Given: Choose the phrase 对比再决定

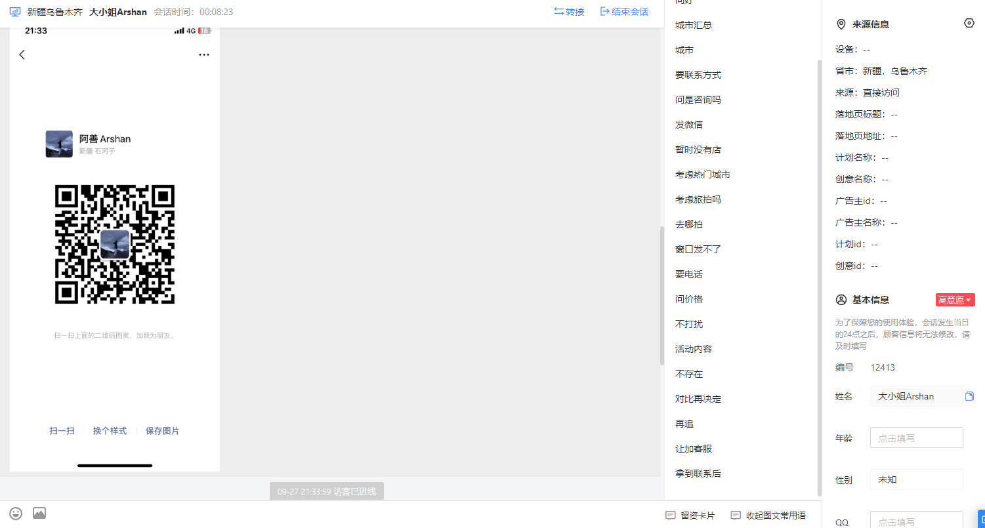Looking at the screenshot, I should [698, 399].
